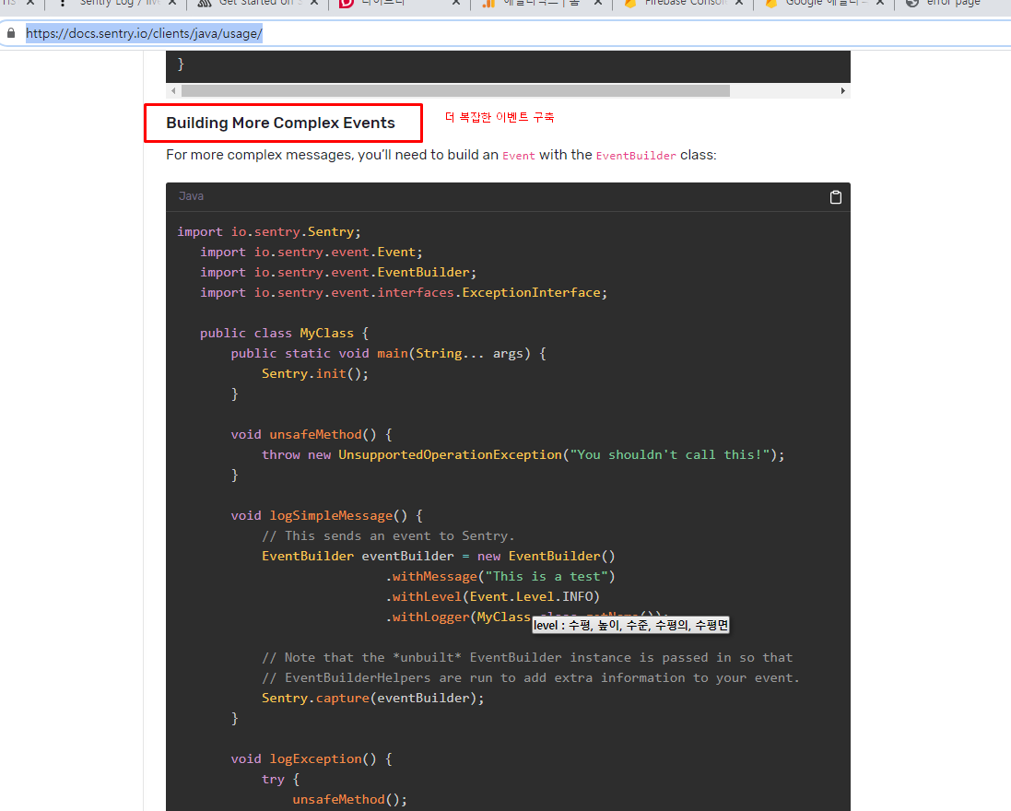Image resolution: width=1011 pixels, height=811 pixels.
Task: Click the unsafeMethod(); call line
Action: coord(350,799)
